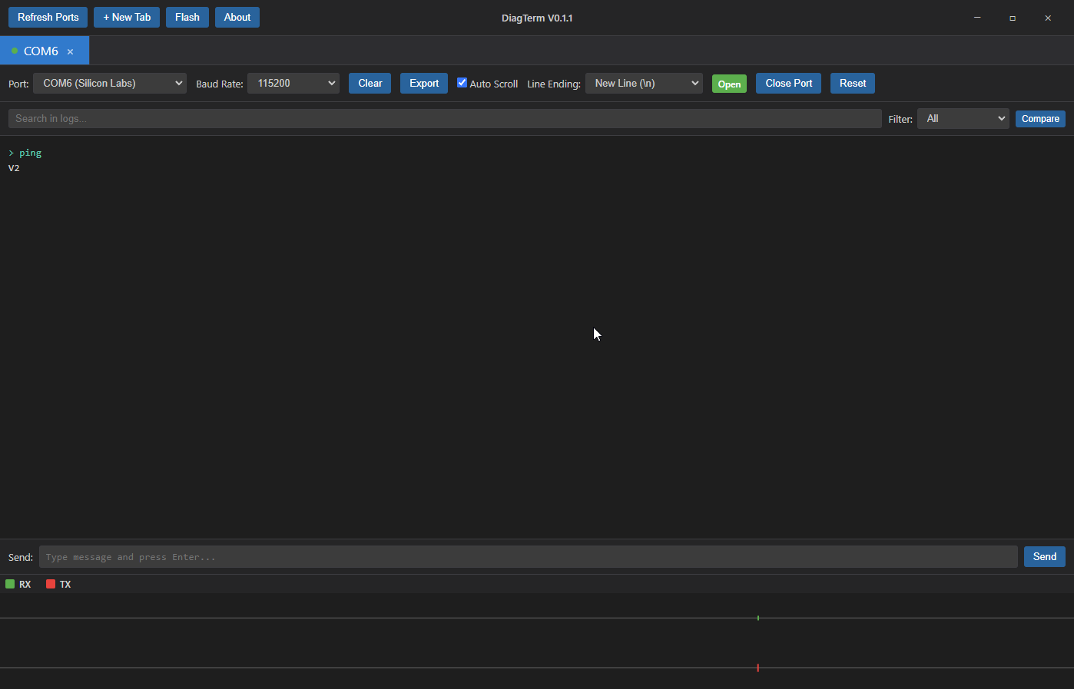The width and height of the screenshot is (1074, 689).
Task: Open the Baud Rate dropdown
Action: point(293,83)
